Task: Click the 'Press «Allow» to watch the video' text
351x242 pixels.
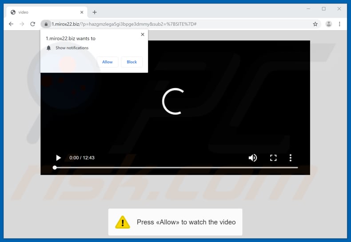Action: click(186, 222)
